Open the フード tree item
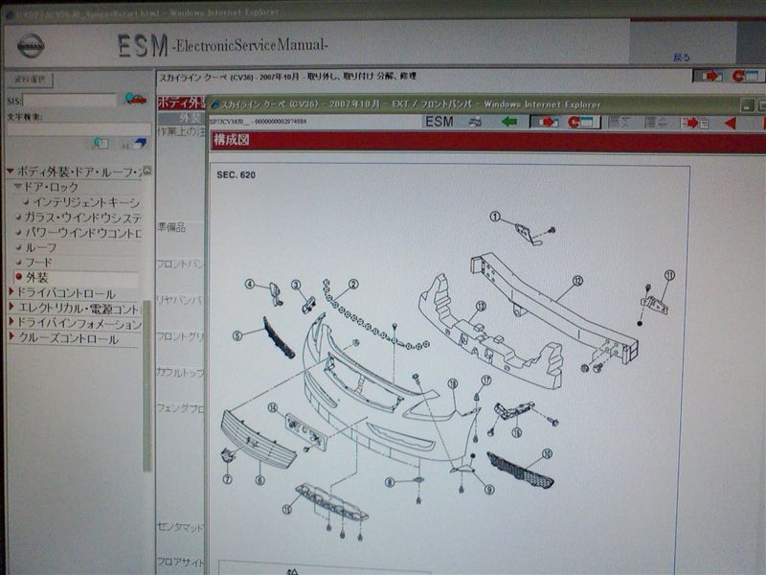The width and height of the screenshot is (766, 575). click(x=38, y=263)
